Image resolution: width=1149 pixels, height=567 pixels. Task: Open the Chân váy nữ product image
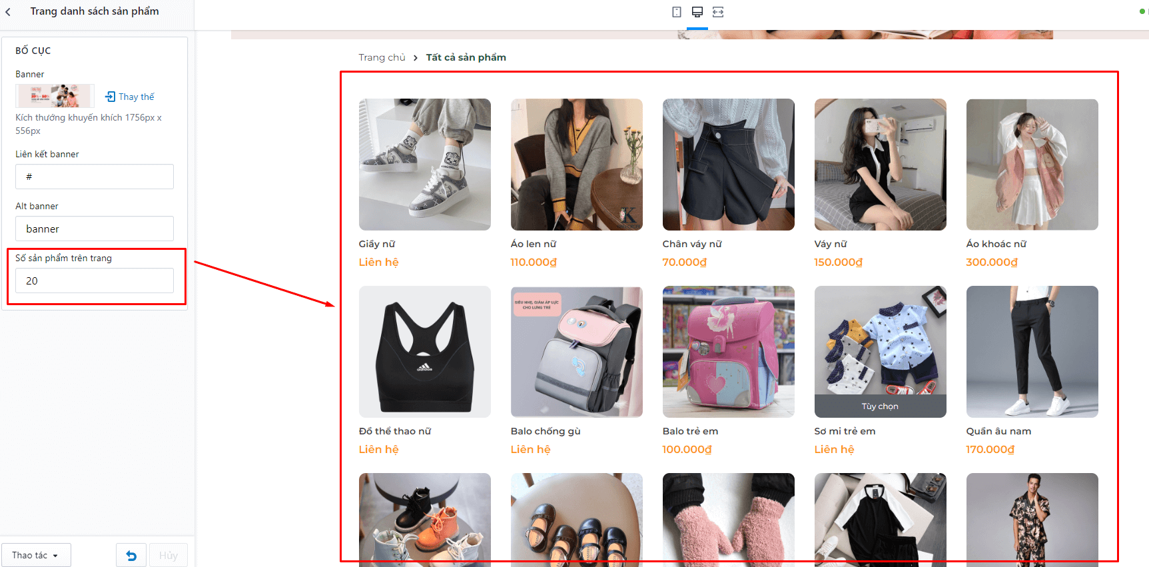[x=729, y=165]
